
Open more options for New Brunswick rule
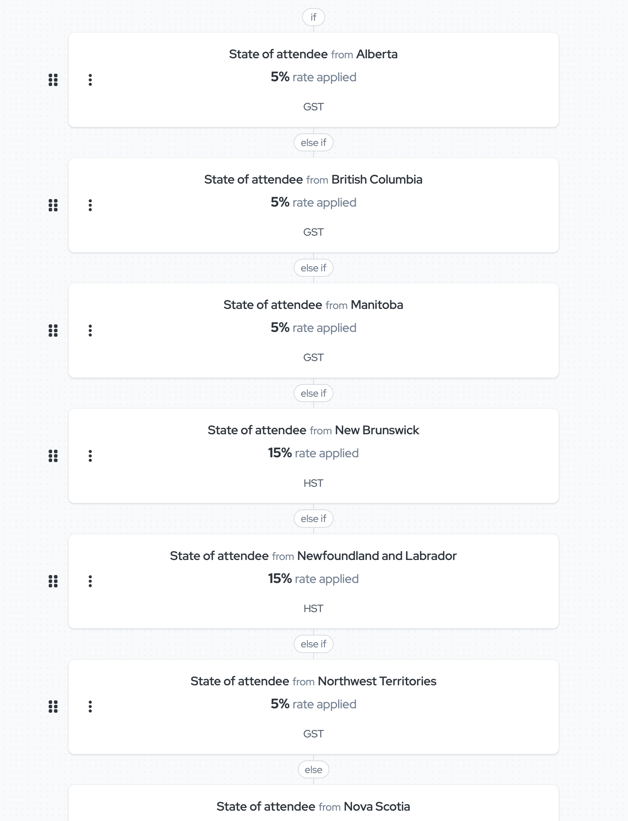click(90, 456)
